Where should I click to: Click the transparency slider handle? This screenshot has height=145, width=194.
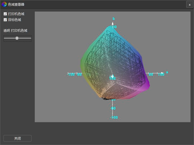click(17, 38)
